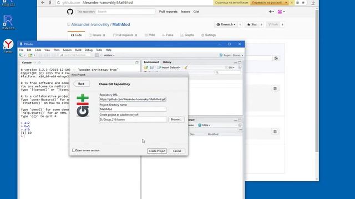Click Pull requests in GitHub header
Image resolution: width=355 pixels, height=199 pixels.
click(168, 12)
